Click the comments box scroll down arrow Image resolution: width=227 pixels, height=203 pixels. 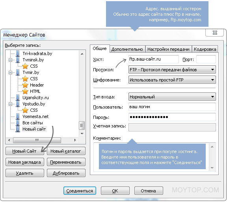coord(212,168)
